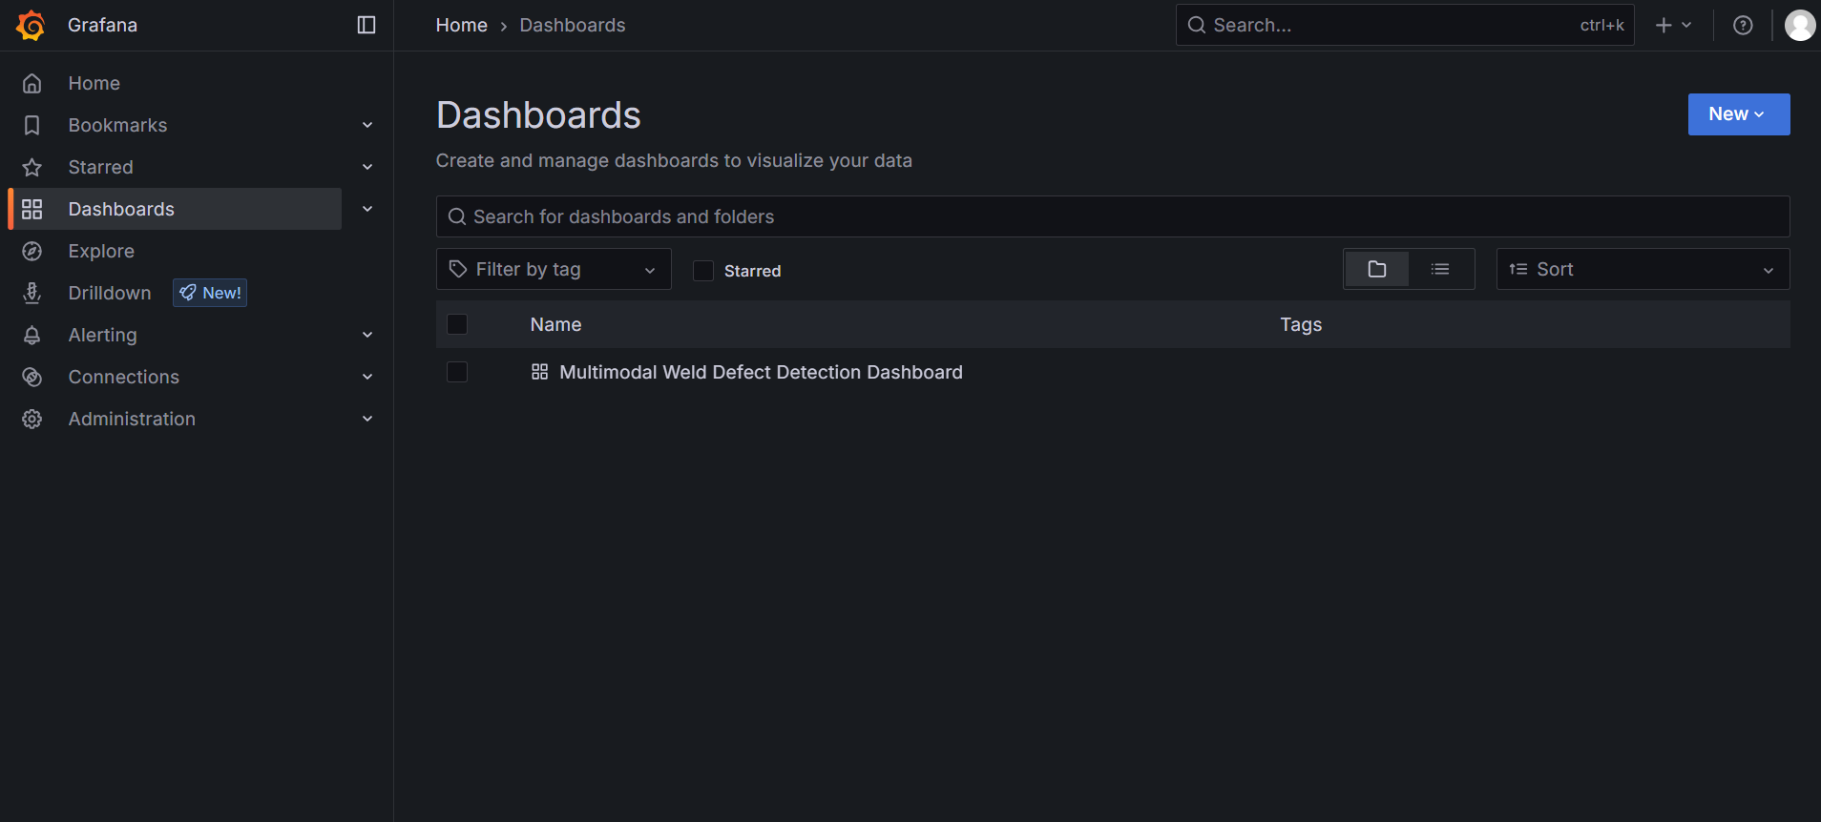Go to Home via breadcrumb

(461, 25)
